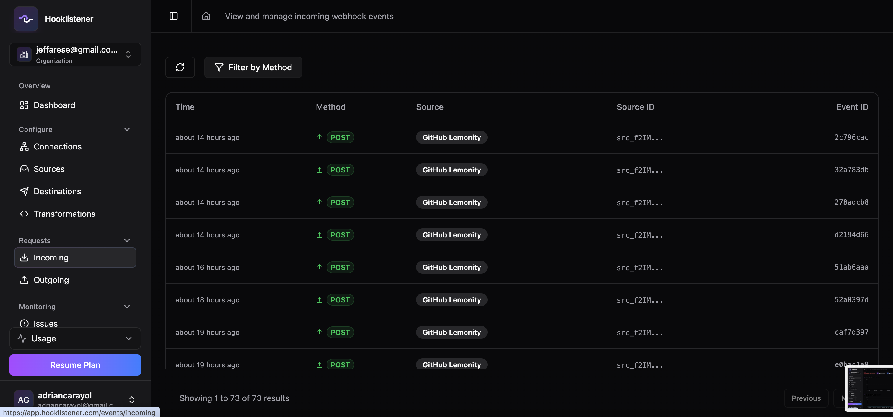Click POST badge in row 52a8397d
The image size is (893, 417).
coord(340,300)
